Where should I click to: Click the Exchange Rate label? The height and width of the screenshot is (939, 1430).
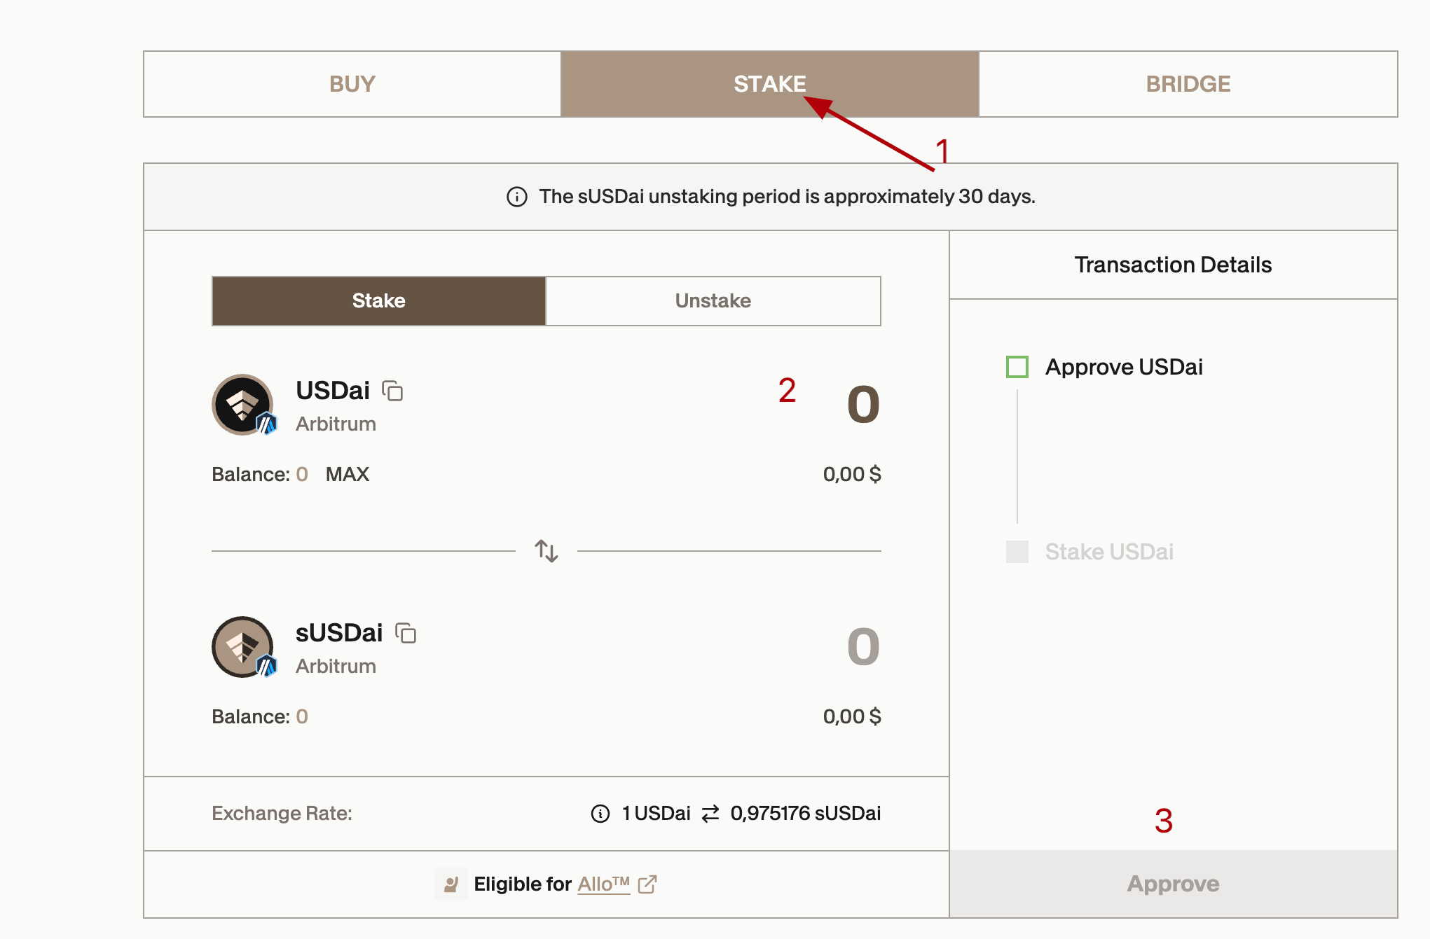(x=282, y=814)
